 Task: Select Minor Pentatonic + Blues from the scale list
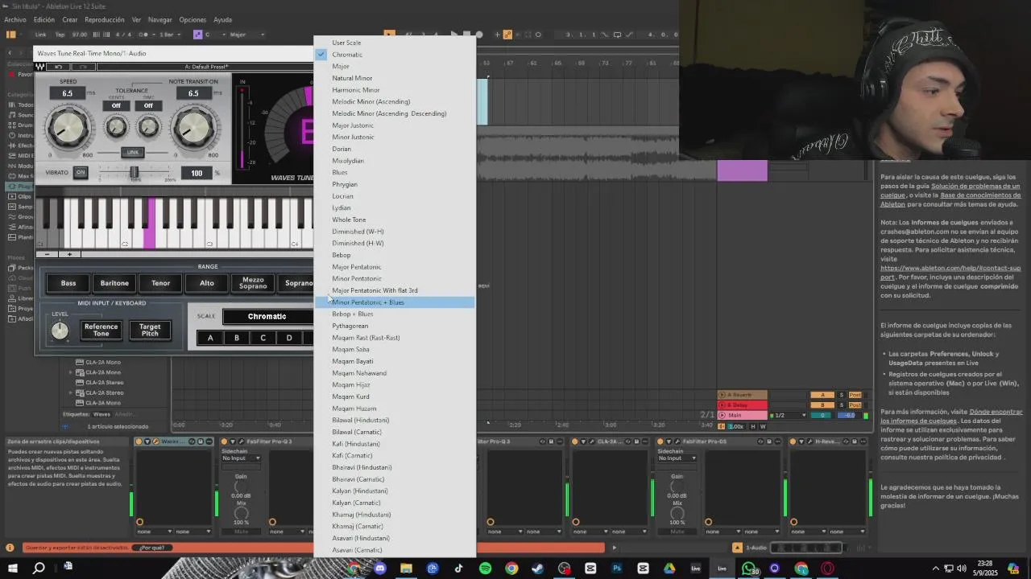[x=394, y=302]
